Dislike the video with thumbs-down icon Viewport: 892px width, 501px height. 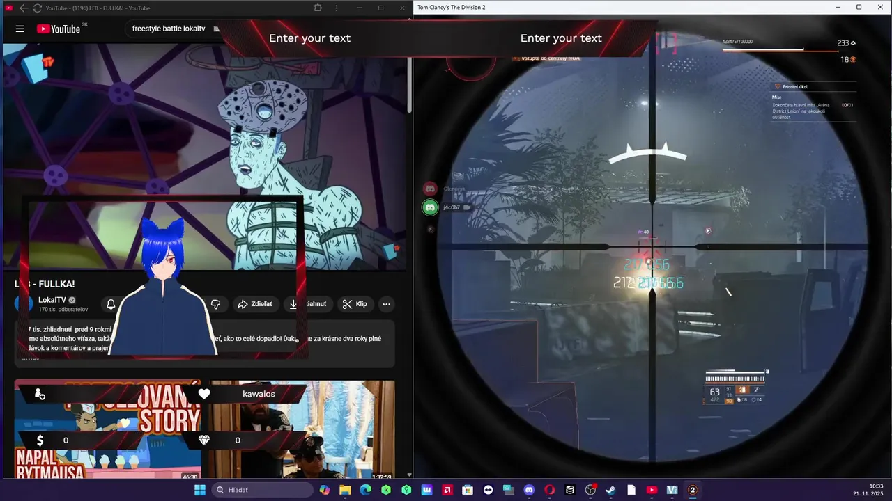(216, 304)
